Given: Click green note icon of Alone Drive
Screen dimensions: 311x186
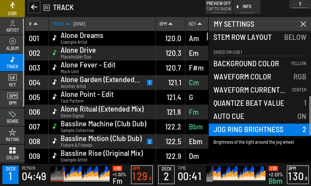Looking at the screenshot, I should [54, 53].
